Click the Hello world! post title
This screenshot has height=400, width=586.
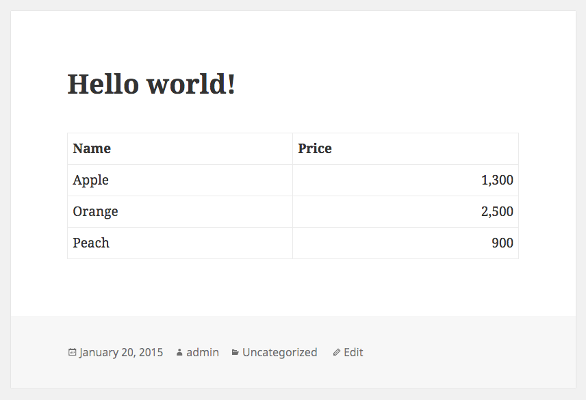pyautogui.click(x=151, y=84)
